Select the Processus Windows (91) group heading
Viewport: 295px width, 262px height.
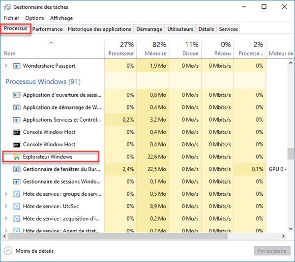[x=43, y=81]
